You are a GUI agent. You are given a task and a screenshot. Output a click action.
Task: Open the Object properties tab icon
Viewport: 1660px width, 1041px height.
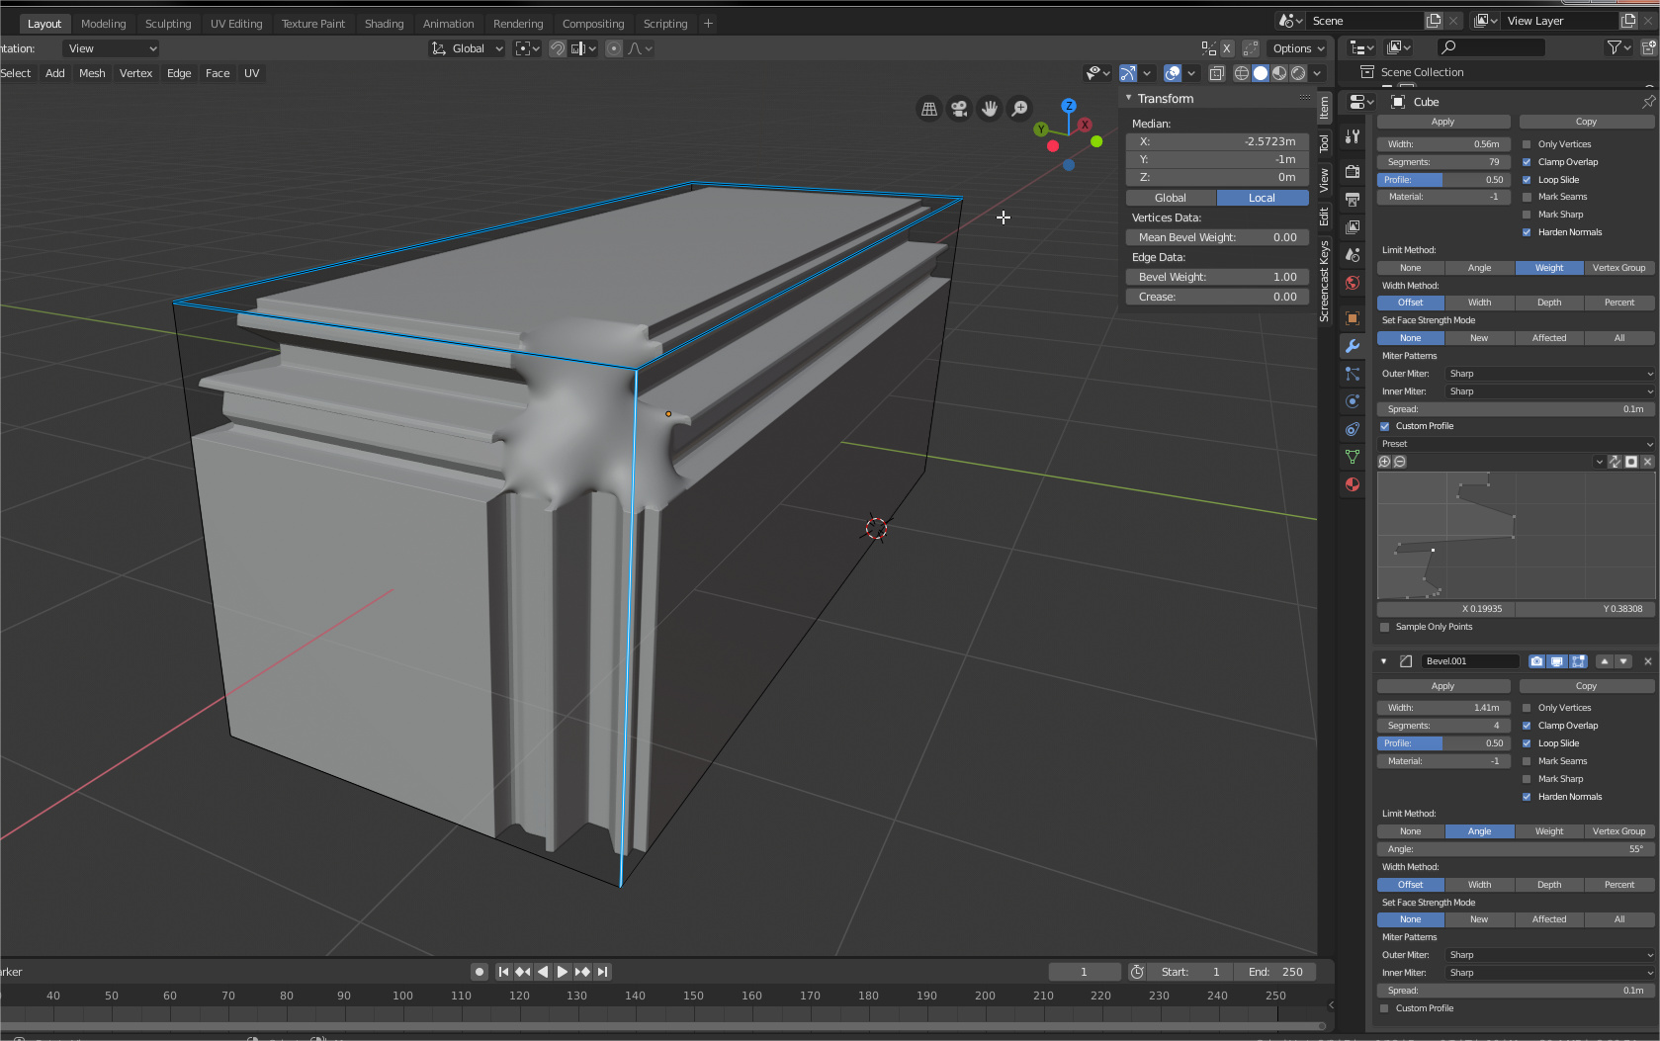[1353, 318]
